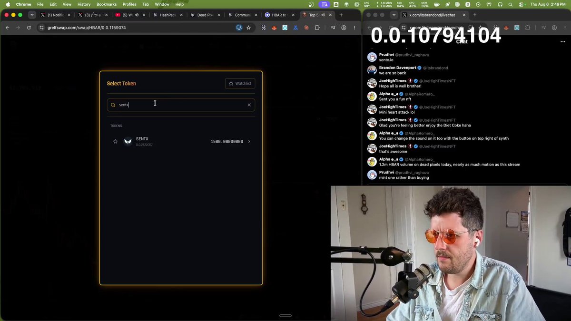
Task: Open Prudhvi's profile from 'sentx.io' message
Action: (386, 55)
